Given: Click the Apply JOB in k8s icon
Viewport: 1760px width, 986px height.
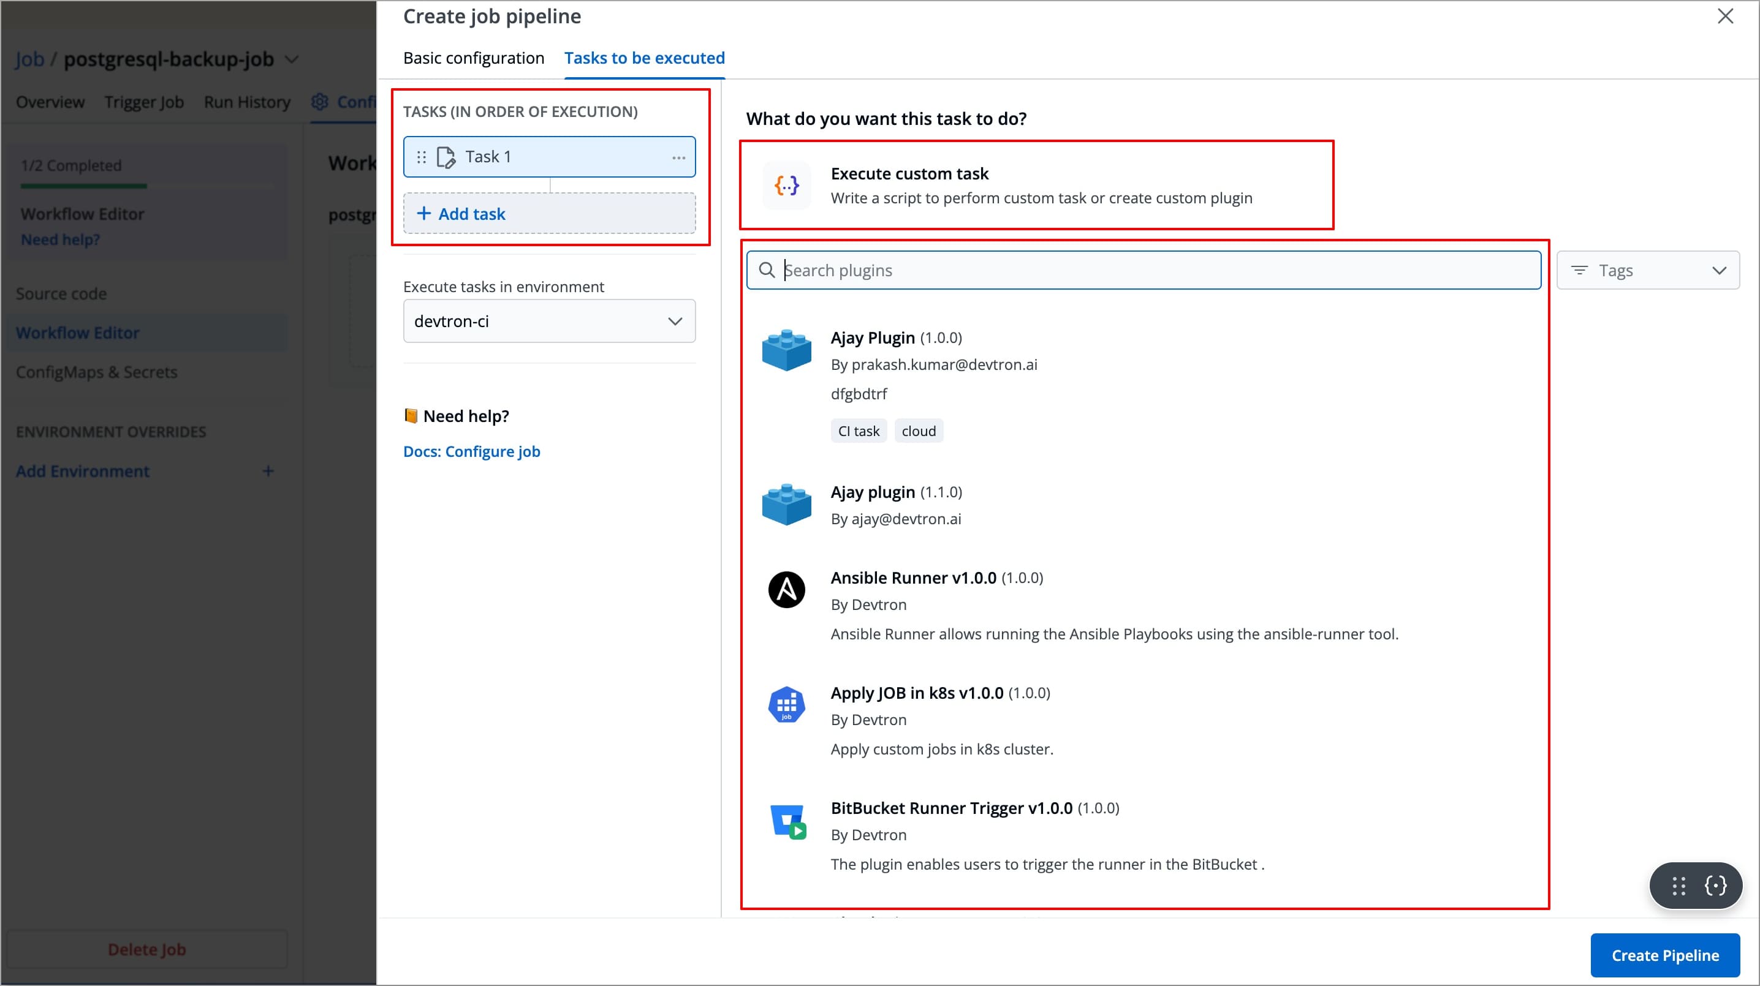Looking at the screenshot, I should [786, 705].
